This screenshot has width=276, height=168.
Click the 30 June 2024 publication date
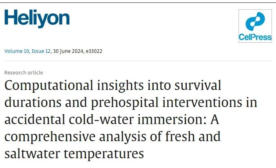click(x=68, y=51)
